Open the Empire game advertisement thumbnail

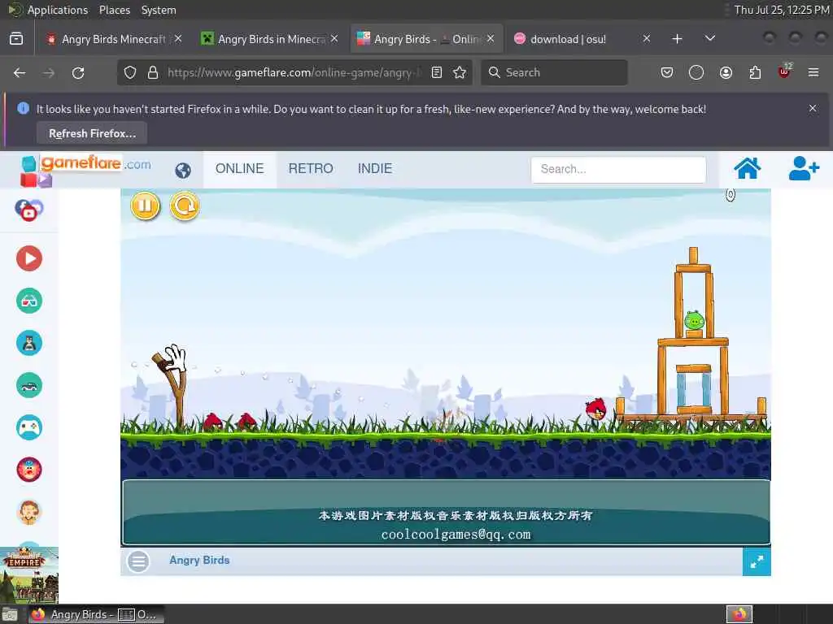[29, 575]
